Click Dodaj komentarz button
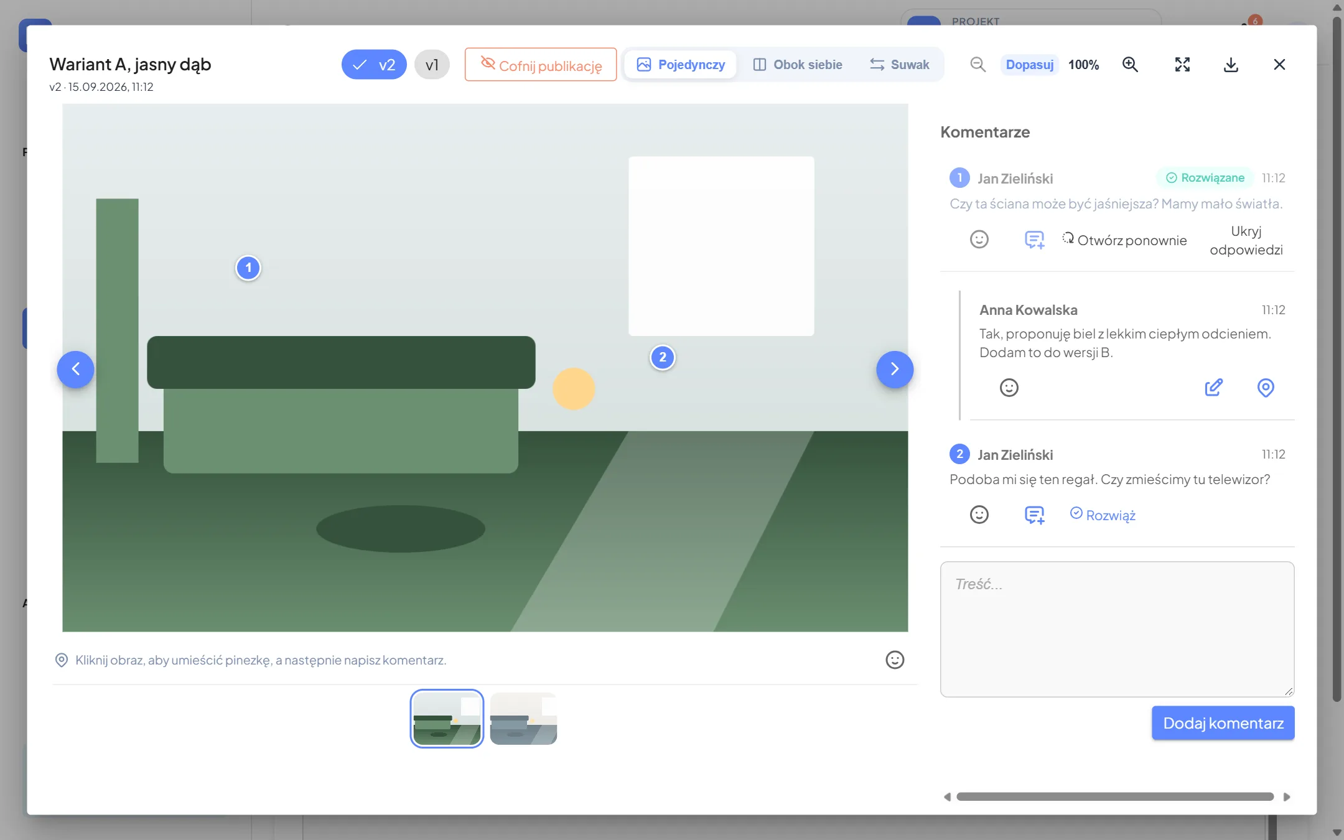Viewport: 1344px width, 840px height. 1223,723
